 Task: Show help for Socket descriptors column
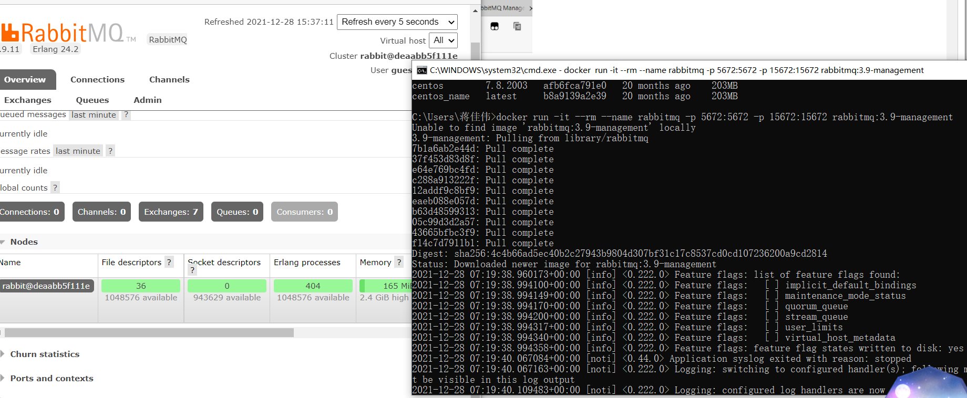pos(192,270)
